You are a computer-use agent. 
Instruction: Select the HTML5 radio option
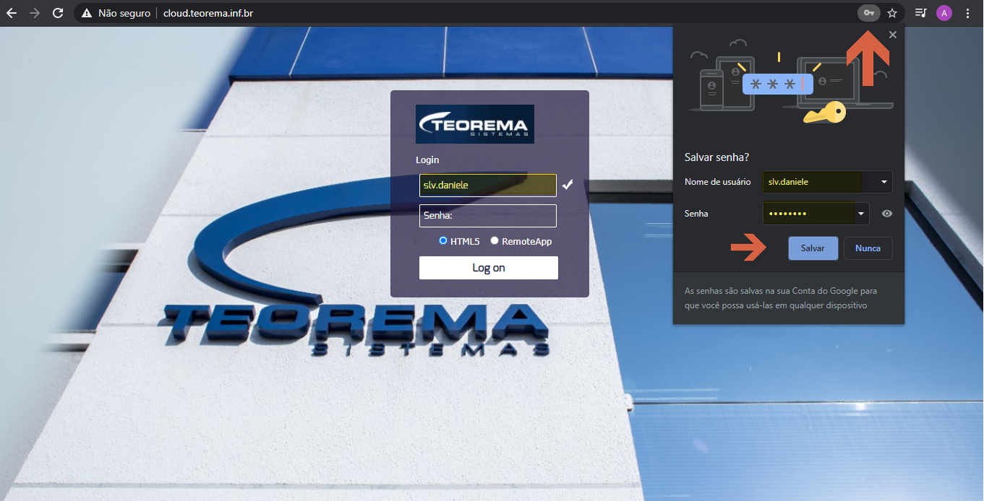pos(443,241)
